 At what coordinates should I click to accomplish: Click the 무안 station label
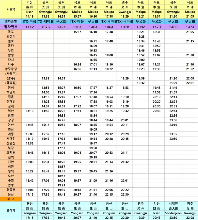[11, 50]
